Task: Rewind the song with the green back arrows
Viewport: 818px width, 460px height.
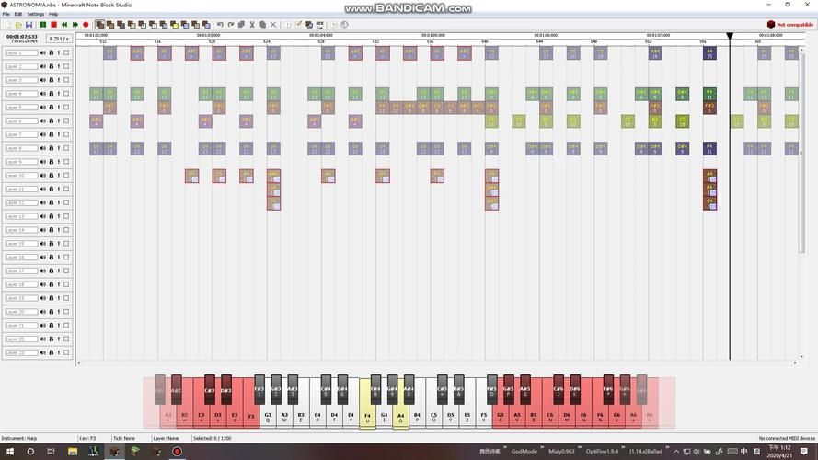Action: coord(64,25)
